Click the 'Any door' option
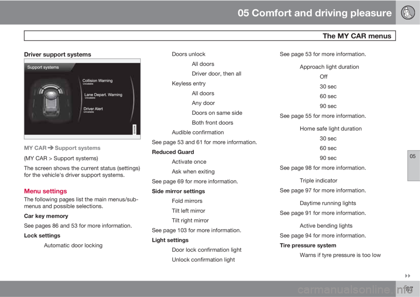 coord(203,103)
